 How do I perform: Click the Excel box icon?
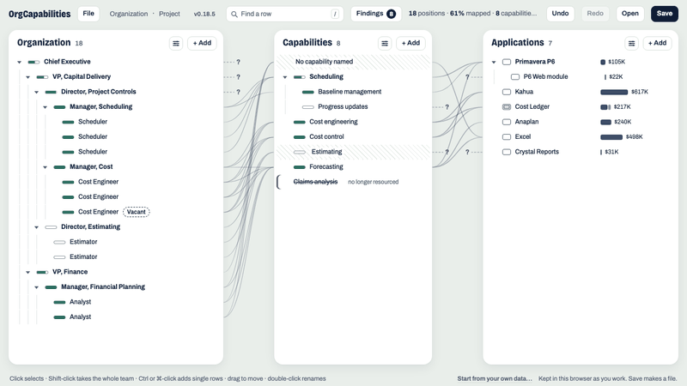[507, 137]
